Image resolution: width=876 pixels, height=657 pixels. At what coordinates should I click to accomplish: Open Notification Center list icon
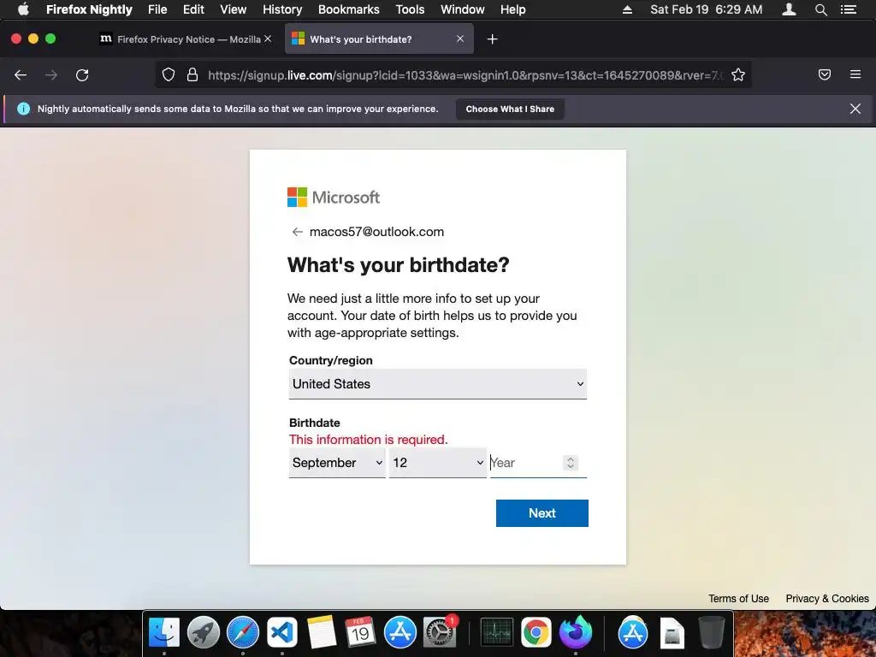point(849,9)
